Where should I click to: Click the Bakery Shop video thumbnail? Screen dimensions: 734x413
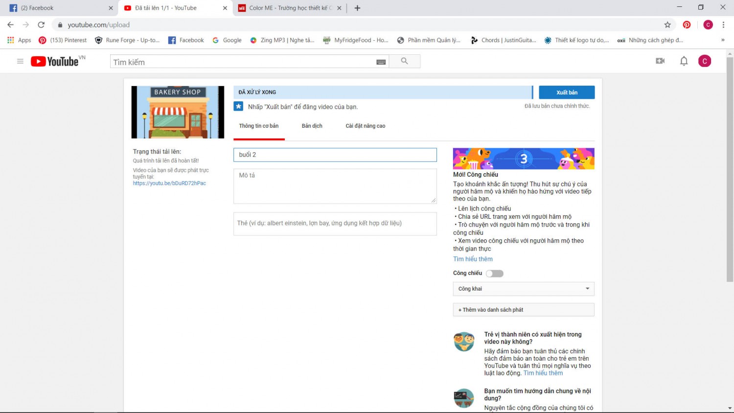(178, 112)
